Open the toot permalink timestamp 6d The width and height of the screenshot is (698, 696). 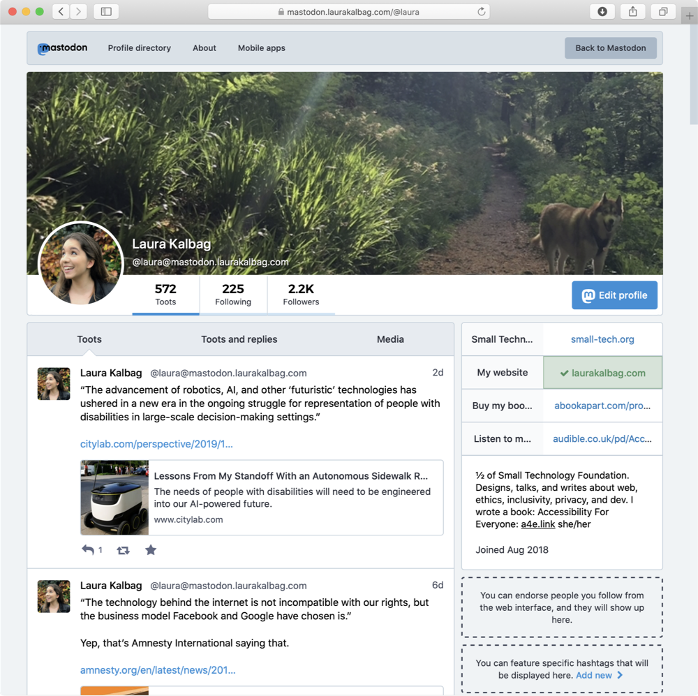point(438,585)
